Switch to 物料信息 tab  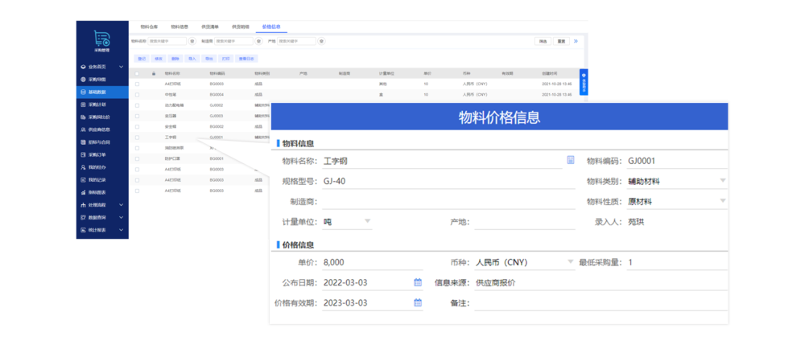(x=180, y=27)
